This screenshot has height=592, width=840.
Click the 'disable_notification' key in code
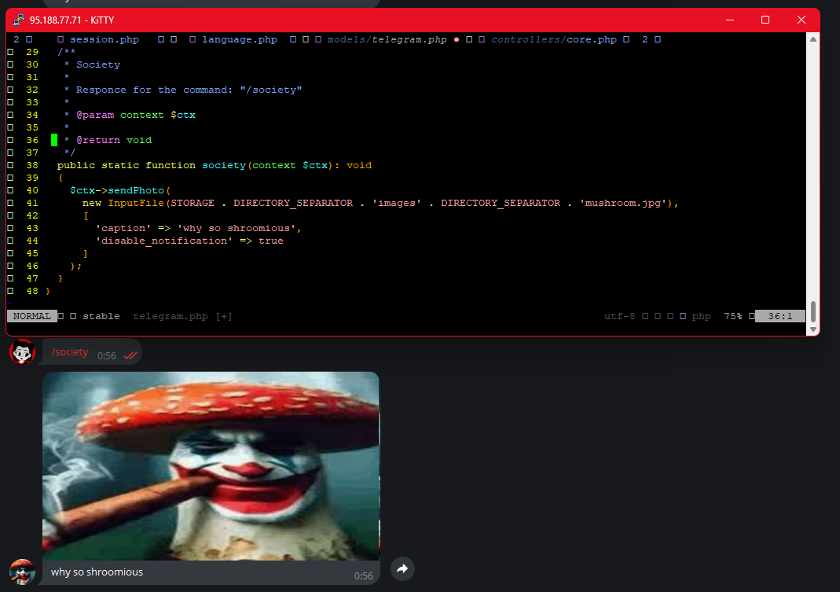tap(164, 241)
